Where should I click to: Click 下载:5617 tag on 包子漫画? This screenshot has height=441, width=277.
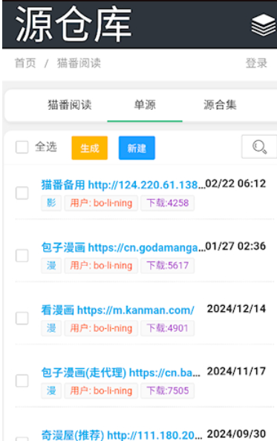coord(167,266)
